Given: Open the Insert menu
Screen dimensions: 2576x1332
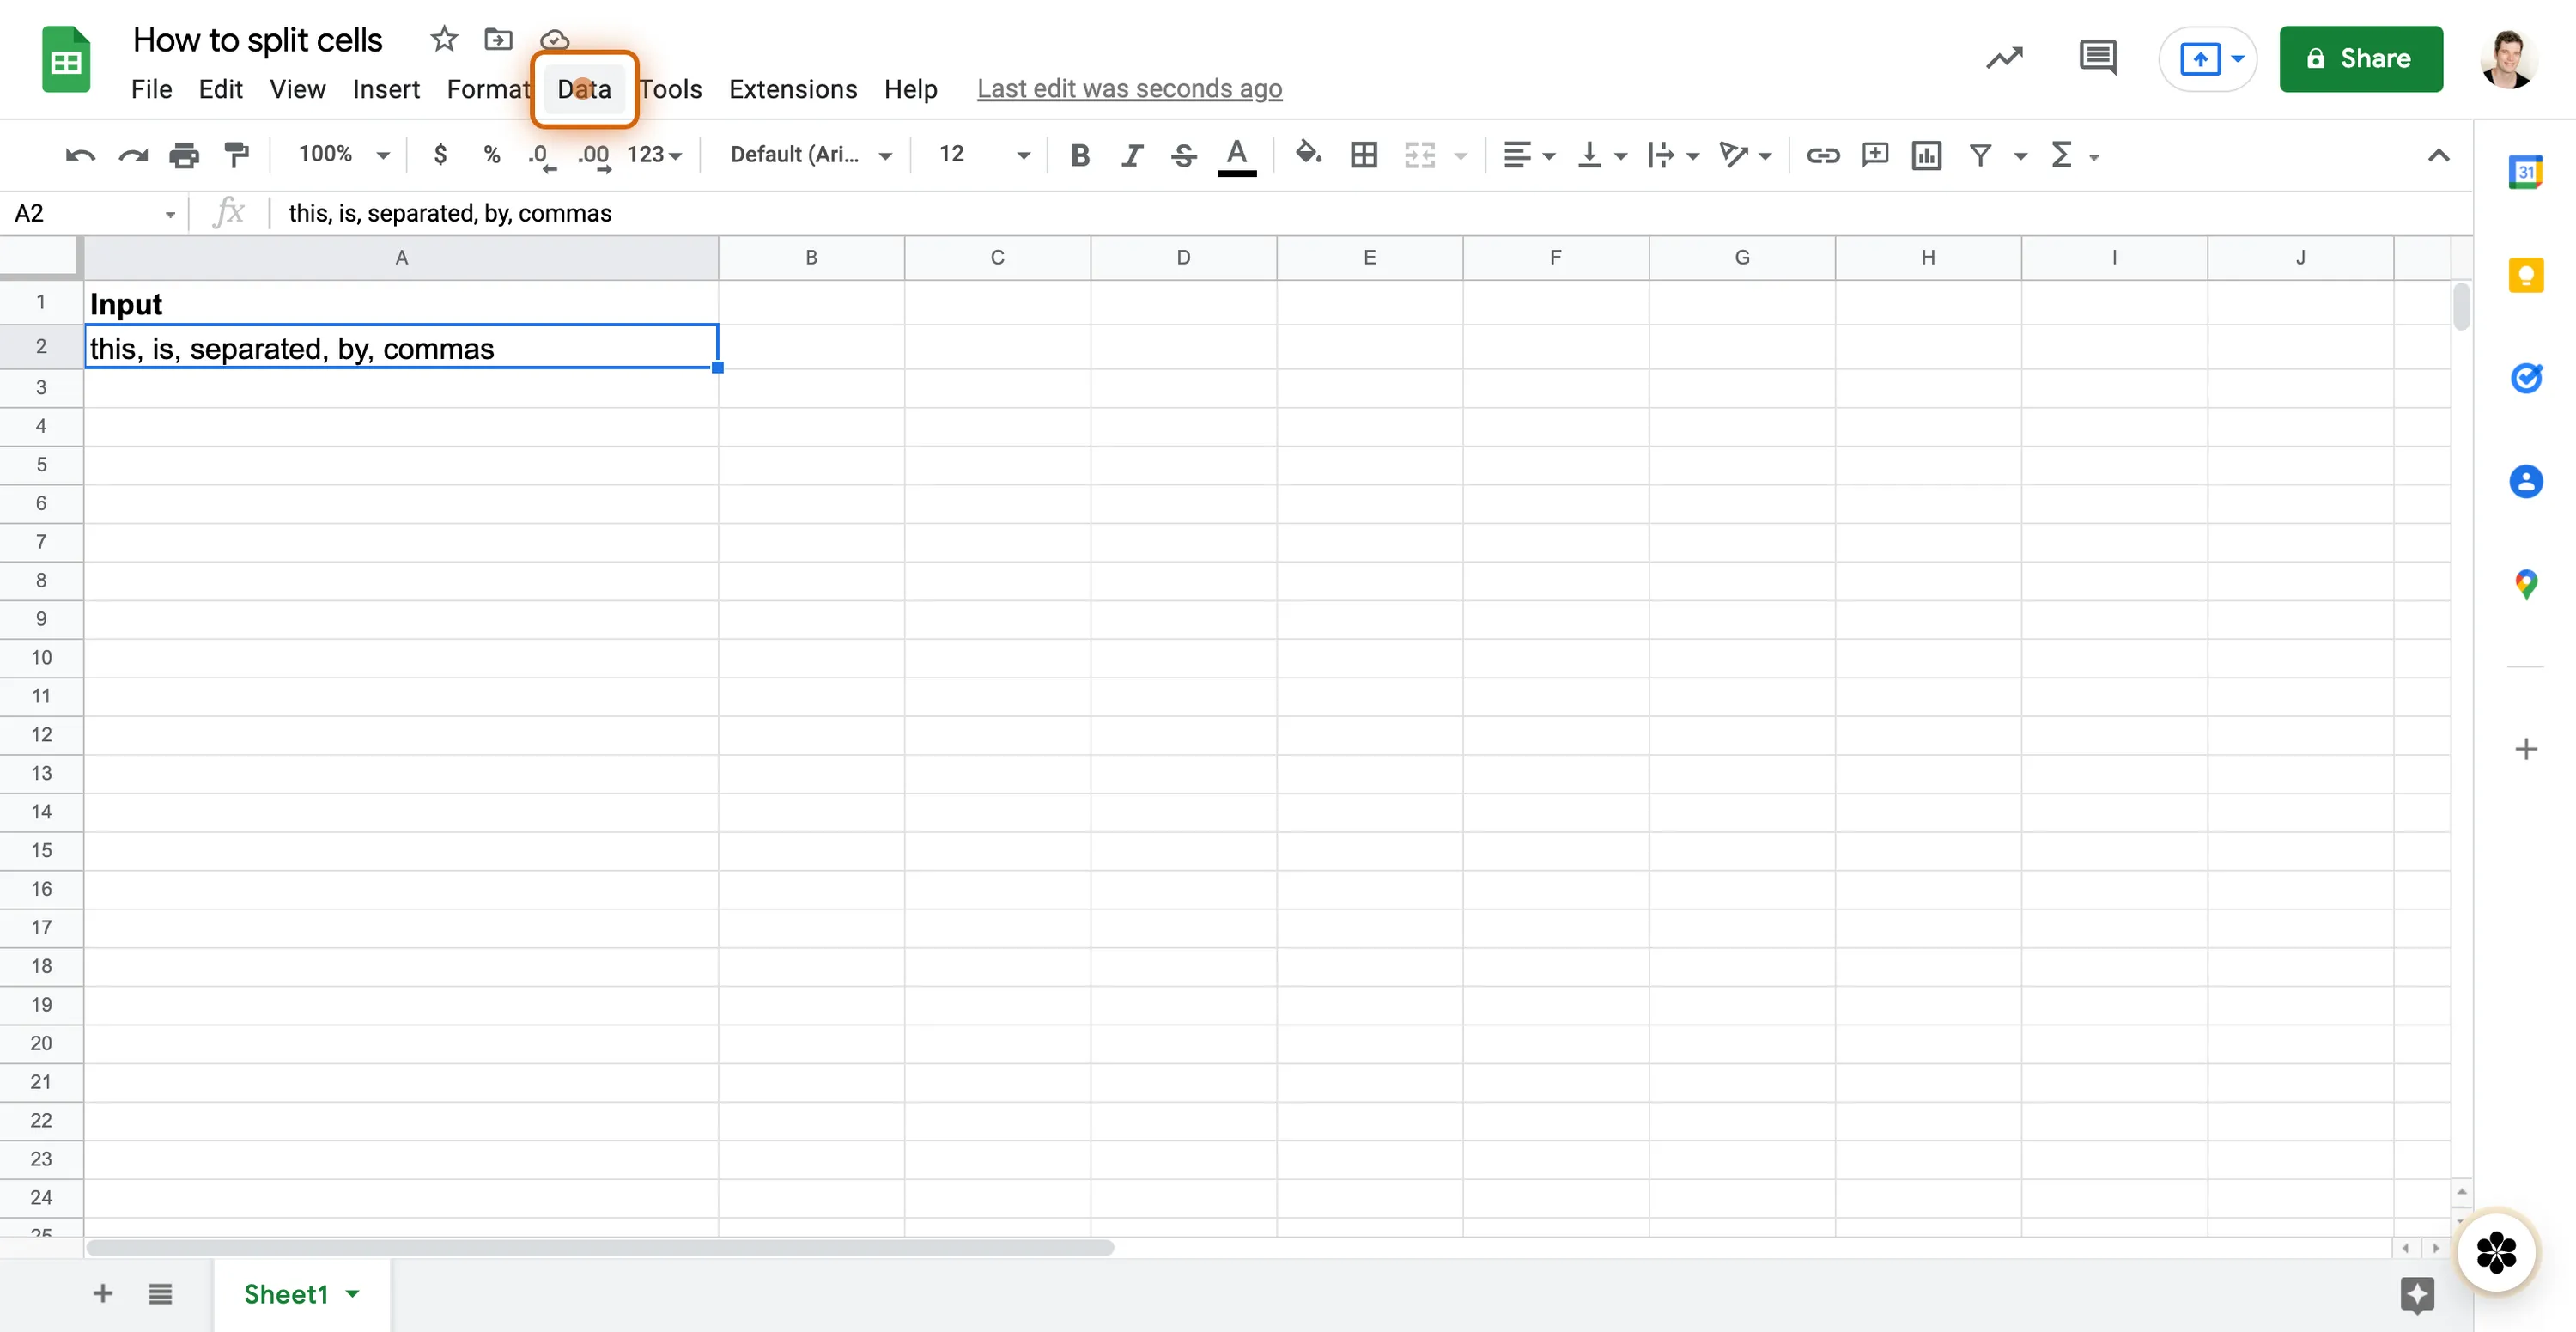Looking at the screenshot, I should coord(386,89).
